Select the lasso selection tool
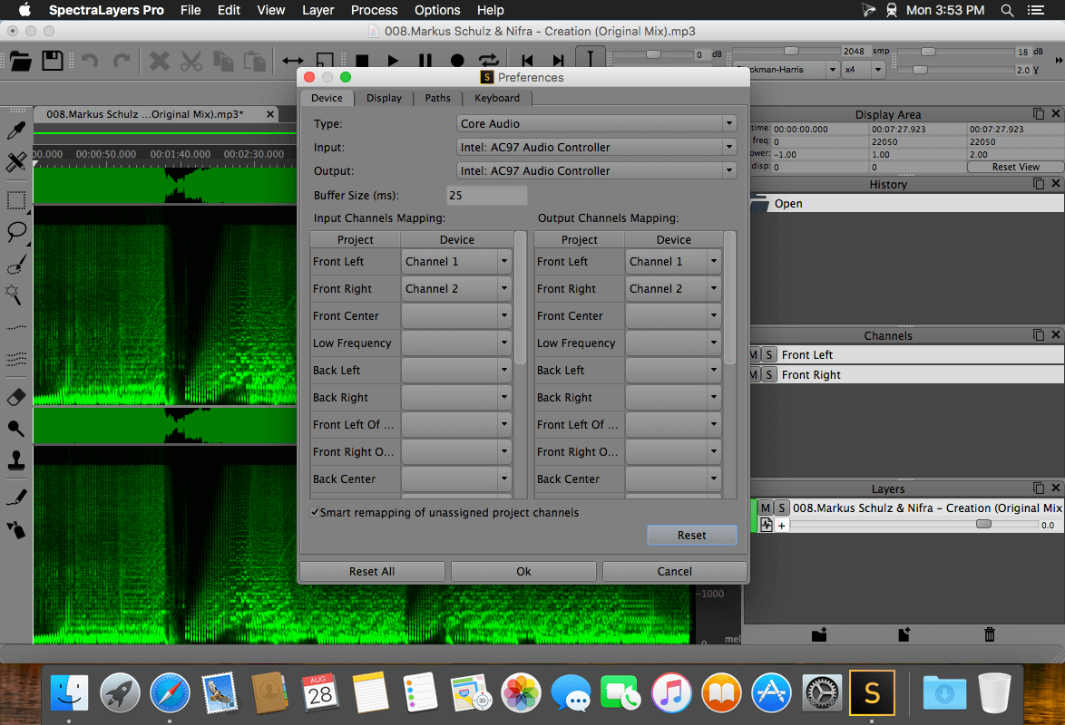 16,232
